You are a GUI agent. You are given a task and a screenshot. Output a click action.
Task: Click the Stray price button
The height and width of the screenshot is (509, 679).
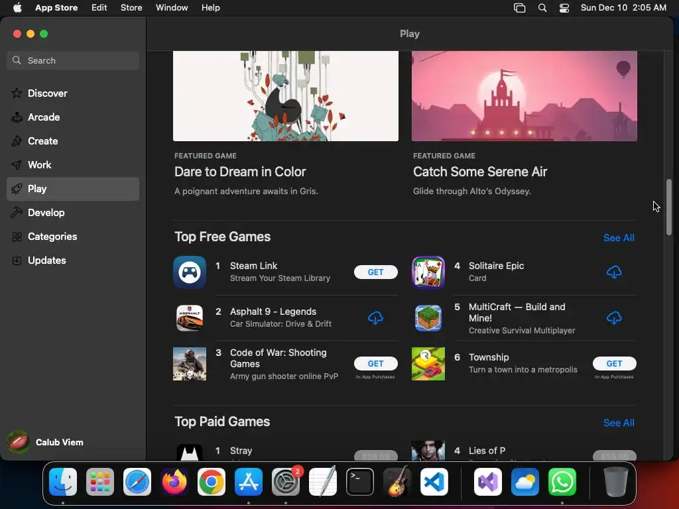(x=375, y=456)
